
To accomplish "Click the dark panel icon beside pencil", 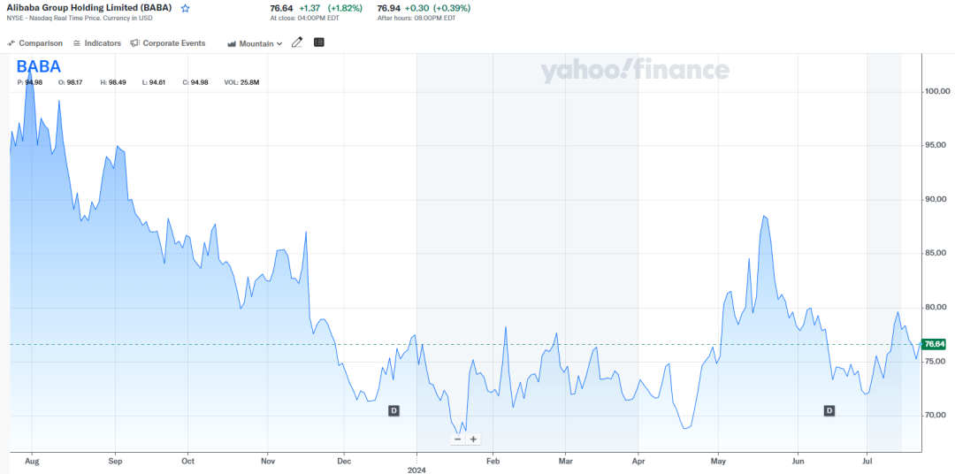I will [319, 42].
